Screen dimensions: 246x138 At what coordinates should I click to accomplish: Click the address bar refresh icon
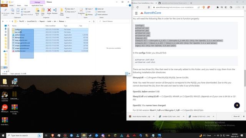click(x=94, y=21)
